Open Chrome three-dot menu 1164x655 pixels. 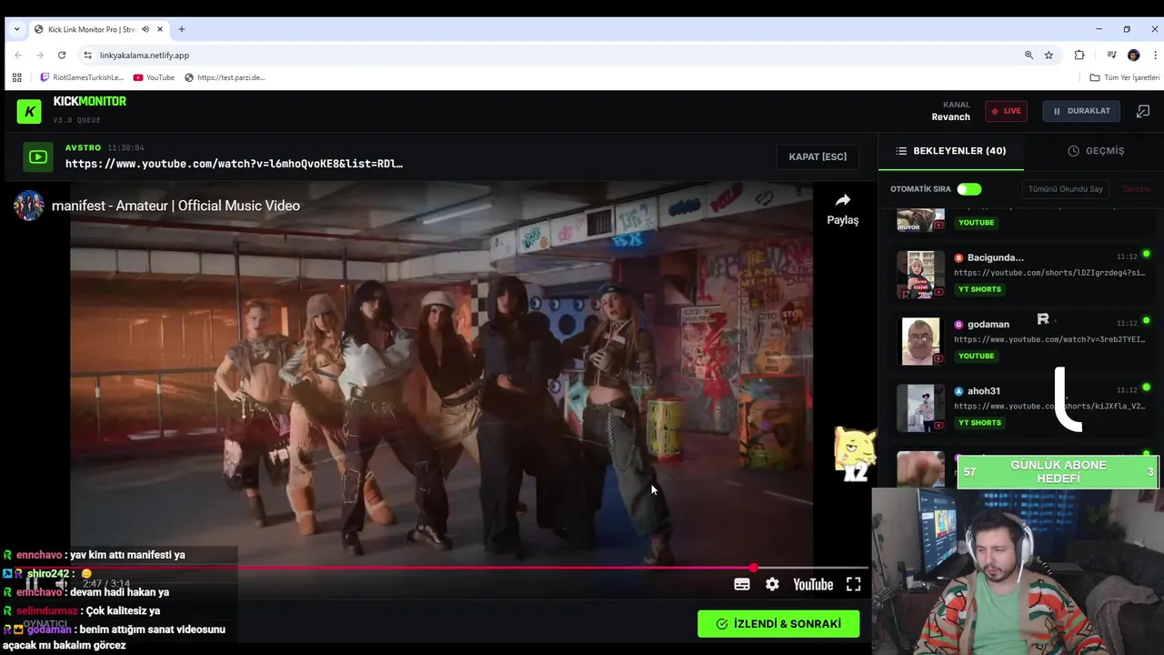[1155, 55]
